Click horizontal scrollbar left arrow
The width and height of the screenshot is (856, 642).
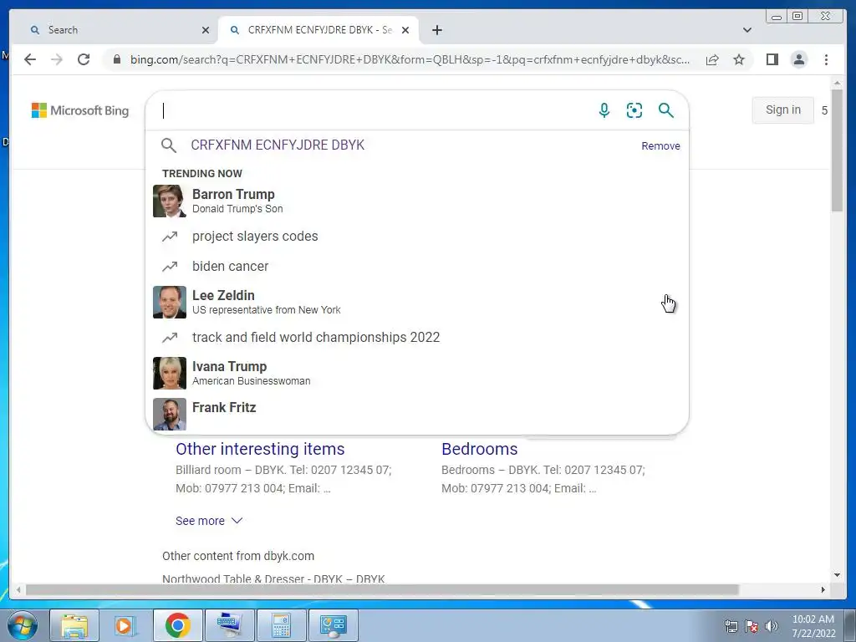(x=18, y=589)
